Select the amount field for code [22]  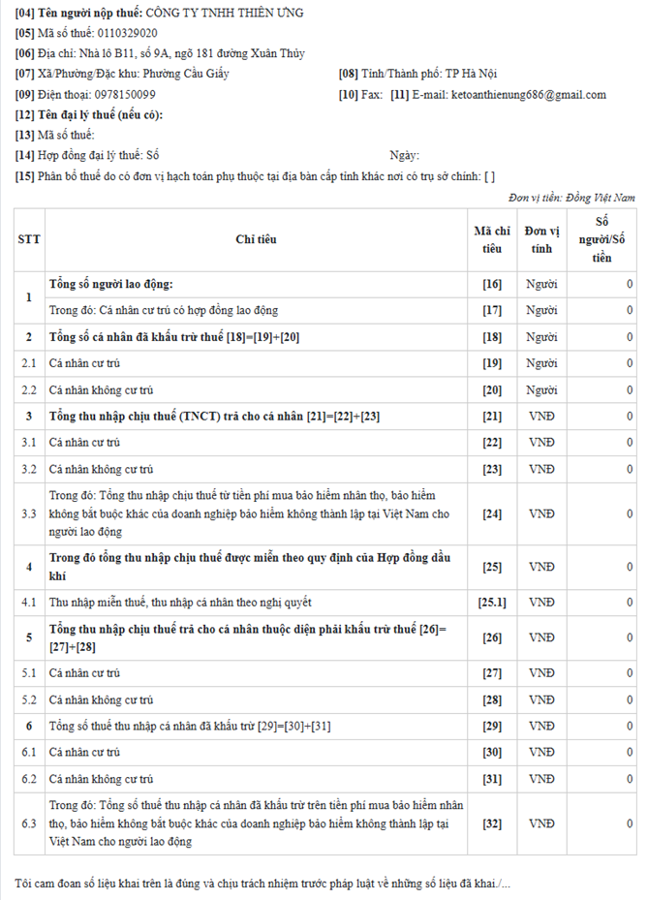tap(601, 442)
